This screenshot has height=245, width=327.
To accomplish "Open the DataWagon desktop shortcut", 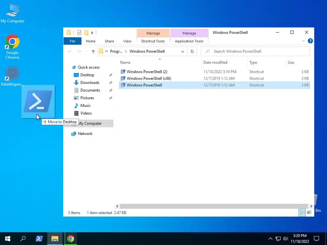I will pyautogui.click(x=12, y=76).
